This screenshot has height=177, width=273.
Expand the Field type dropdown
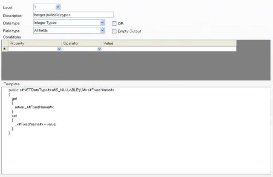(x=102, y=30)
